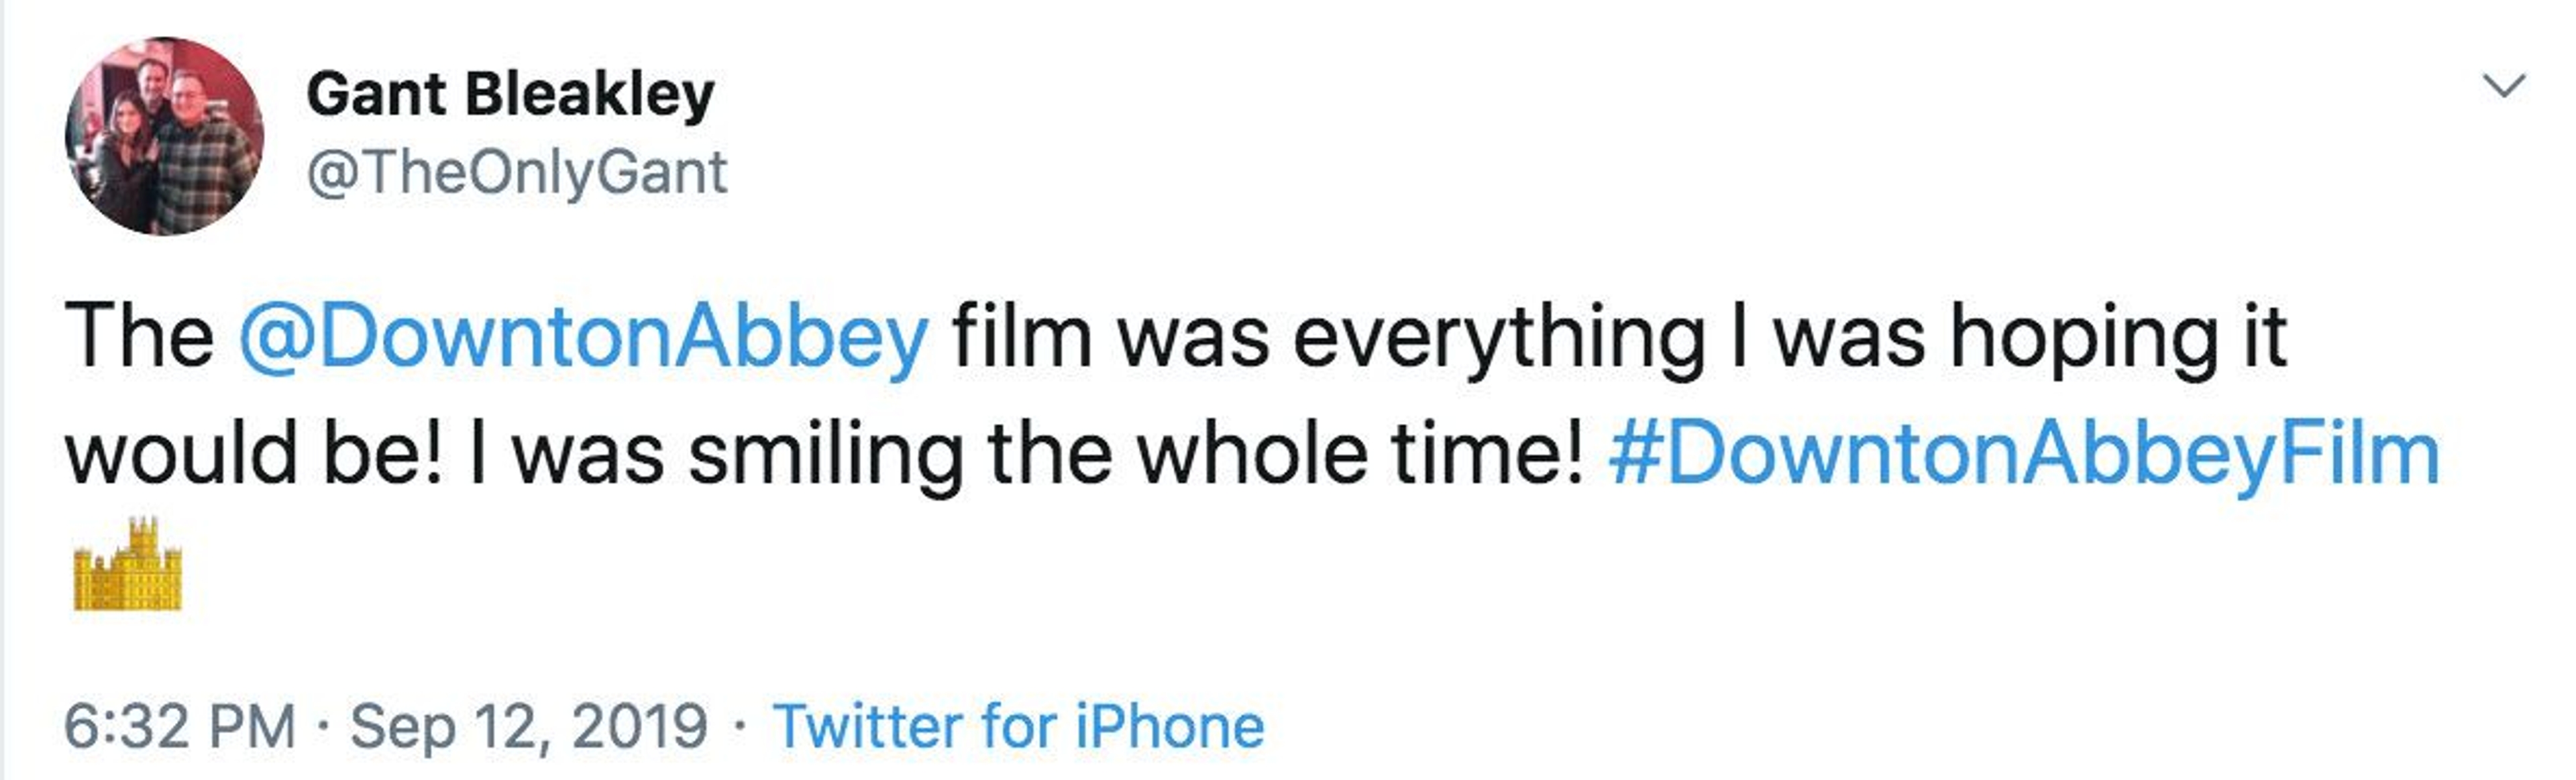The image size is (2576, 780).
Task: Click "hoping it" at first line's end
Action: click(x=2119, y=337)
